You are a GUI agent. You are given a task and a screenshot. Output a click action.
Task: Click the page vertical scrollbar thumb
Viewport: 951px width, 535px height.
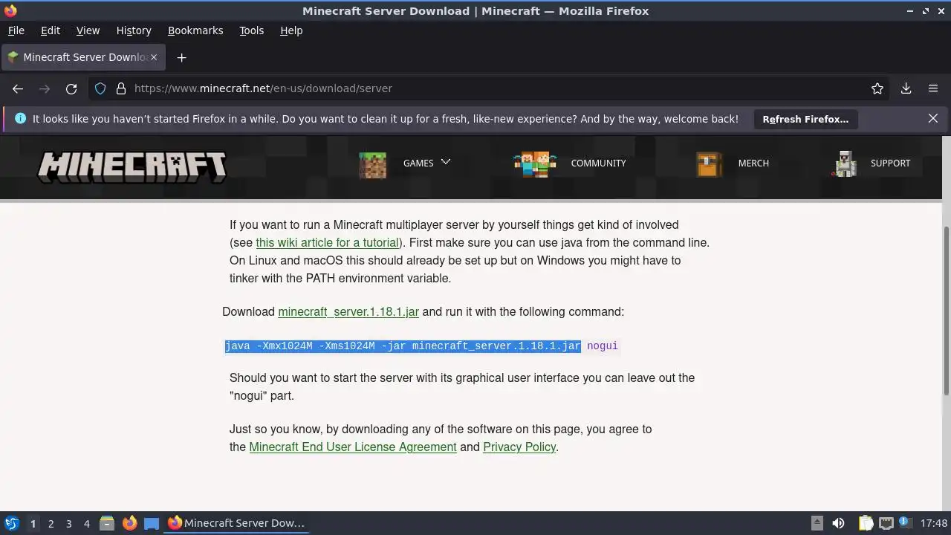pos(946,311)
